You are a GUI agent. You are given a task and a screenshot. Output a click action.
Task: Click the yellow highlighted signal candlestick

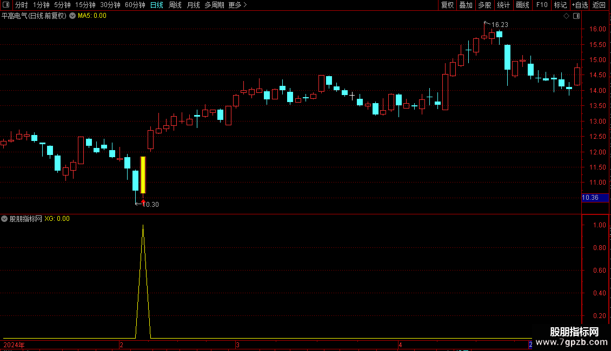pos(143,175)
